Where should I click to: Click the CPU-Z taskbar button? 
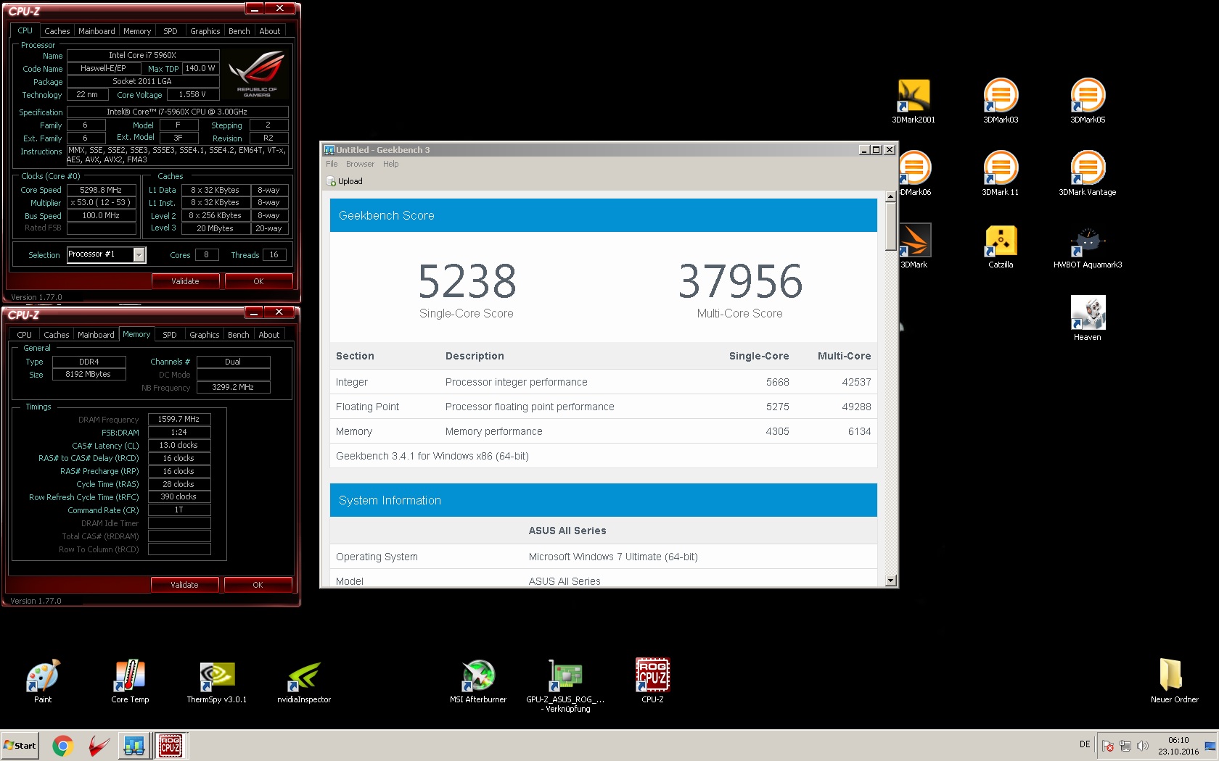[171, 746]
